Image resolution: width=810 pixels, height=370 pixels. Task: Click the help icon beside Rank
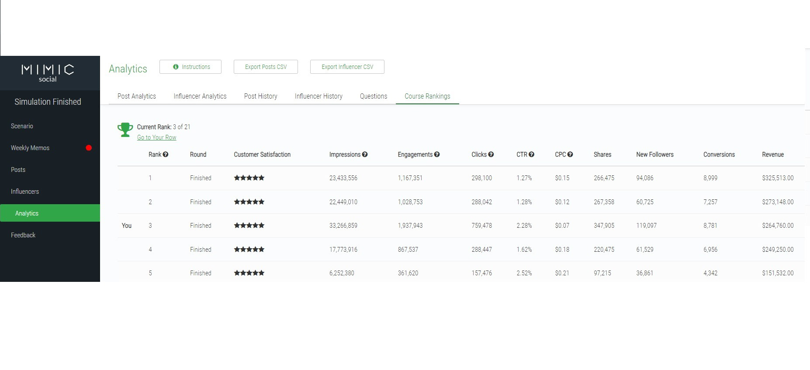tap(166, 154)
